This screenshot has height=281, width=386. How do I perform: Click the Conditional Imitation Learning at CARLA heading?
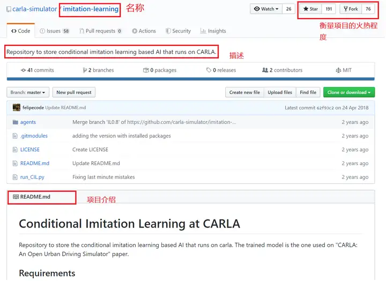click(x=130, y=224)
